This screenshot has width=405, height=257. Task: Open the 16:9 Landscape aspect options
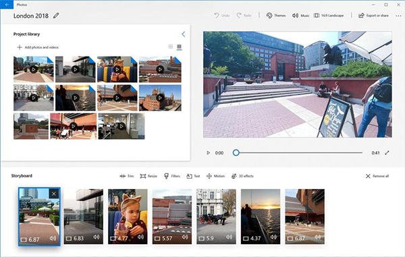(329, 16)
